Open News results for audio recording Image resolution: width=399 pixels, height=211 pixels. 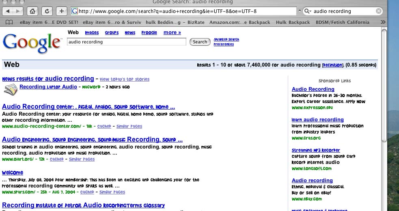click(48, 78)
